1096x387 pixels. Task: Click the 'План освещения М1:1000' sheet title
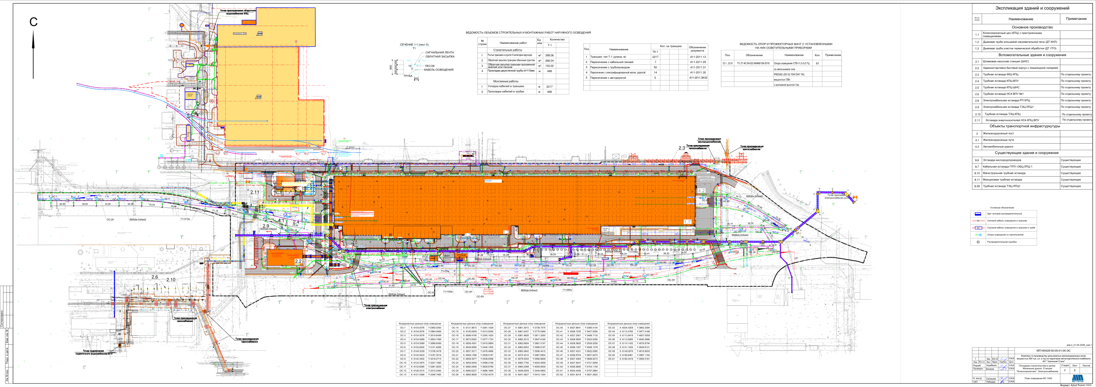(x=1038, y=378)
